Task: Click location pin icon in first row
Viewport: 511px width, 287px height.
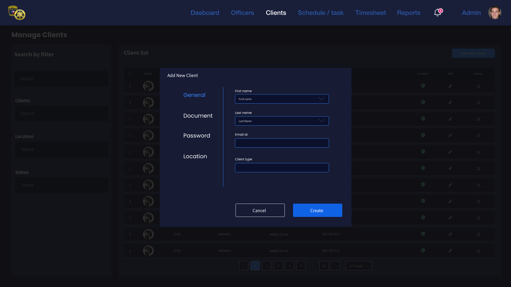Action: click(423, 86)
